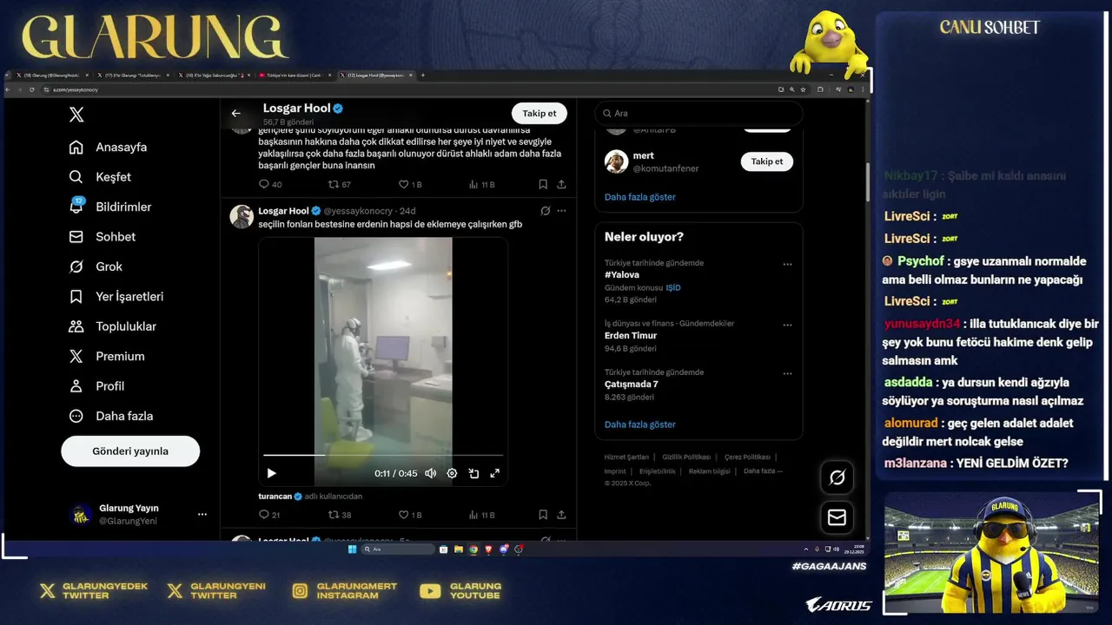Open File Explorer from taskbar
The width and height of the screenshot is (1112, 625).
coord(458,549)
